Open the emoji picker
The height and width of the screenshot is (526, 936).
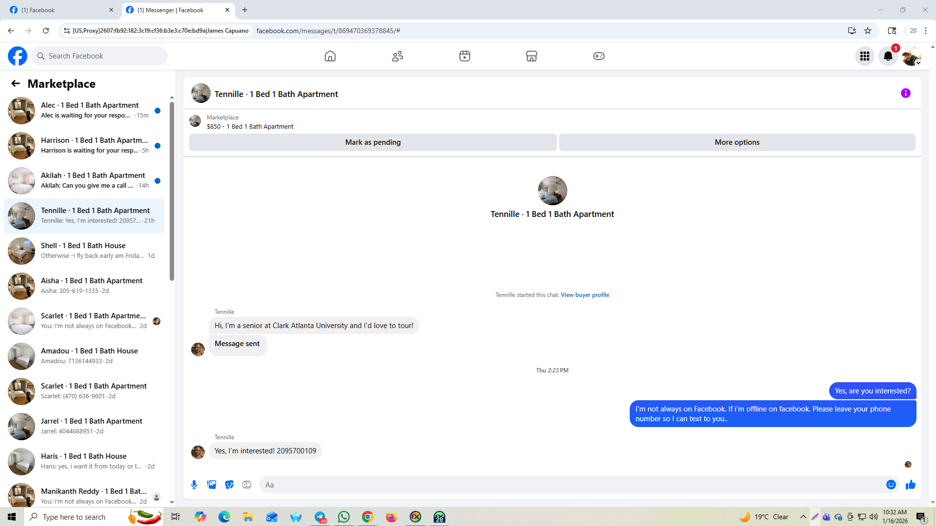891,485
